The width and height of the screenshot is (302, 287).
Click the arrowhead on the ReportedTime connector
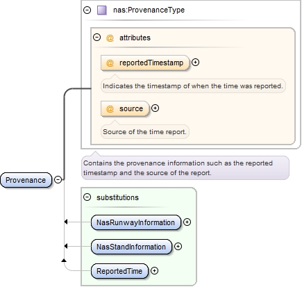[x=64, y=261]
